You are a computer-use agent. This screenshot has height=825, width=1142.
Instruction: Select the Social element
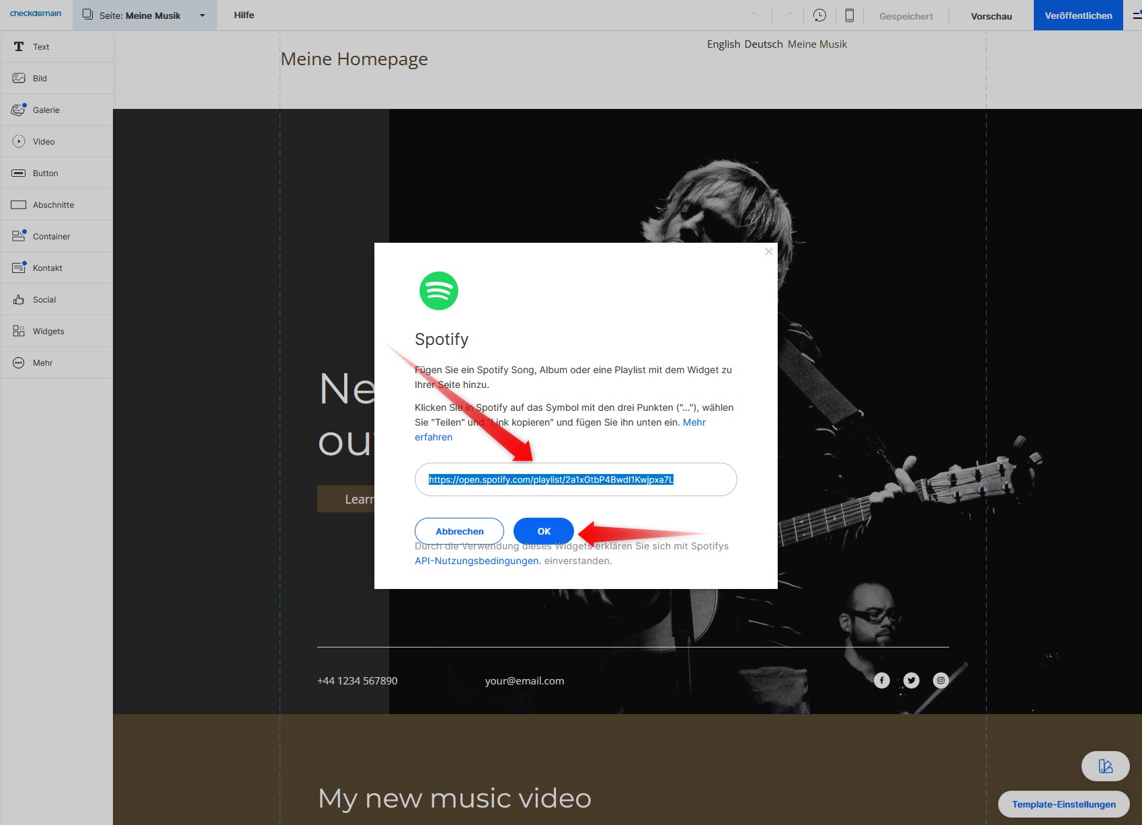44,299
